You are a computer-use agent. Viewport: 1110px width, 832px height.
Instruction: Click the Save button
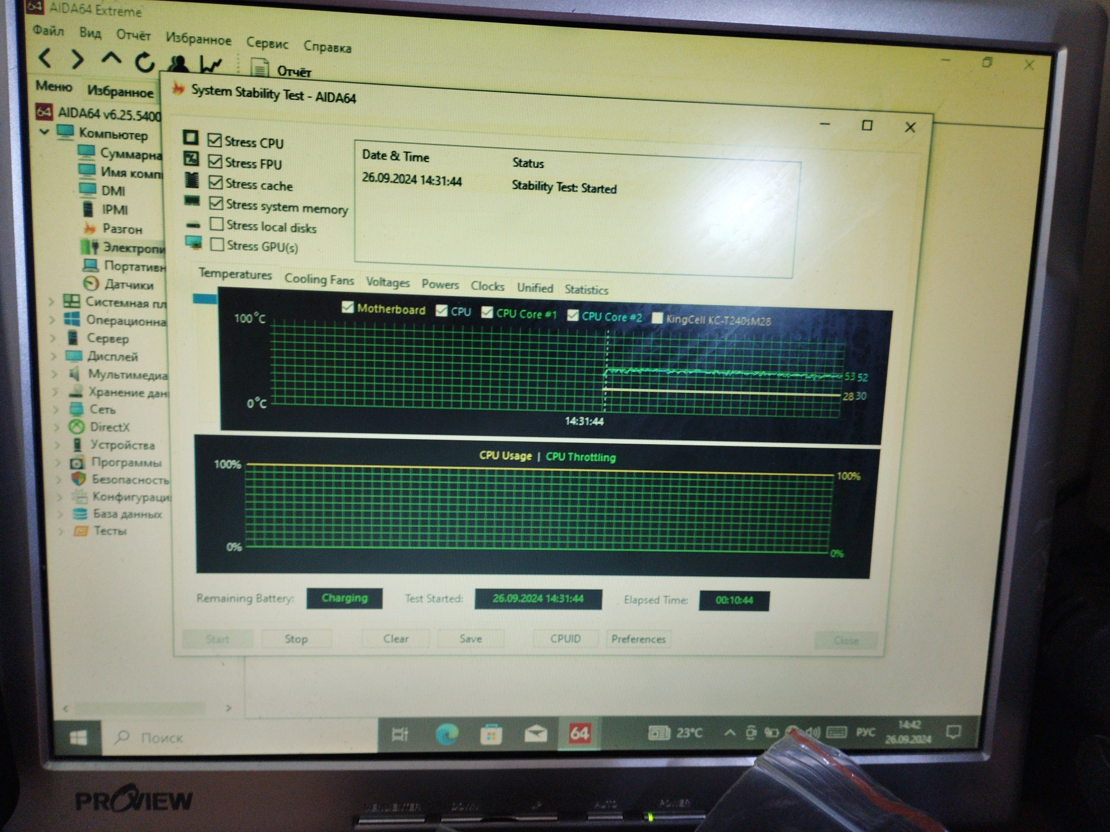(x=471, y=638)
